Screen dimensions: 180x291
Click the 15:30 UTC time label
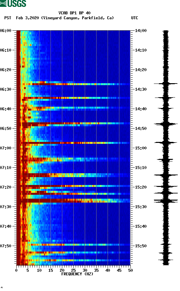tap(141, 207)
